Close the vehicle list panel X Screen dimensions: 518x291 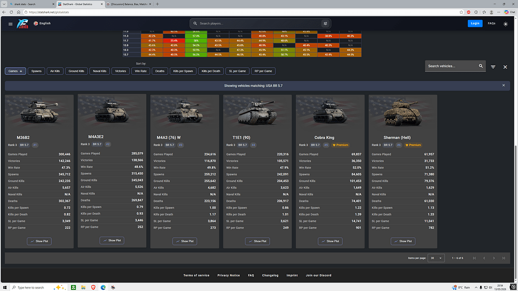505,67
